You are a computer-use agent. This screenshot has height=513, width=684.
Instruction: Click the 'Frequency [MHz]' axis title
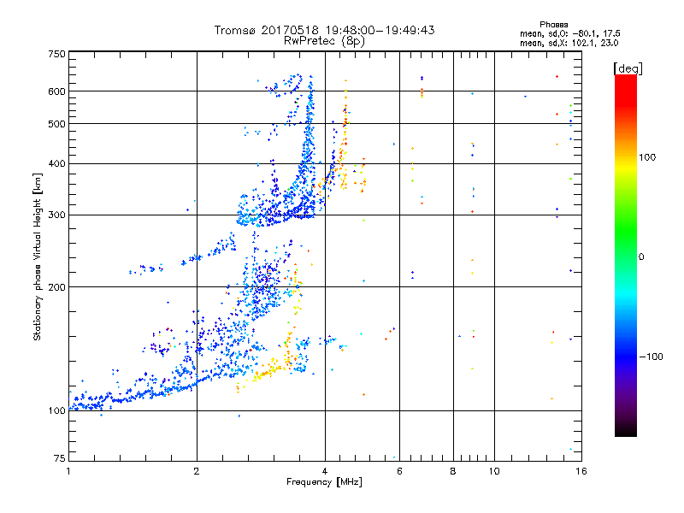(324, 482)
